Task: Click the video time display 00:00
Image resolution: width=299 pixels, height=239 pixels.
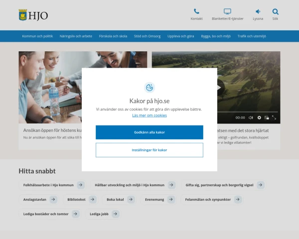Action: click(240, 118)
